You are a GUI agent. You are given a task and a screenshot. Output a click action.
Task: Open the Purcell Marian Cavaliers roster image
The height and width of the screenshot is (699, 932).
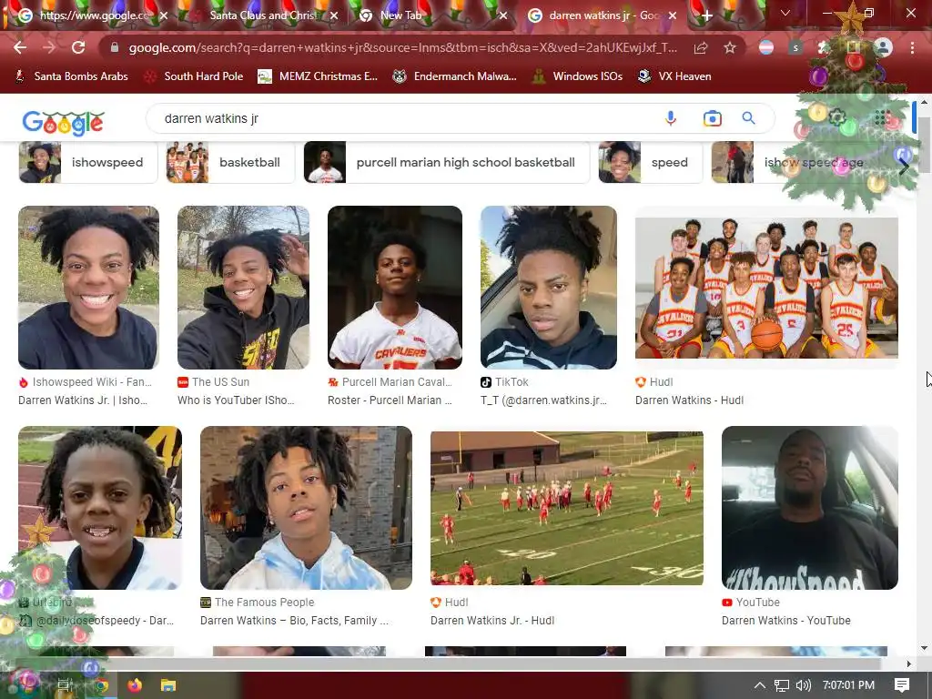[x=395, y=288]
